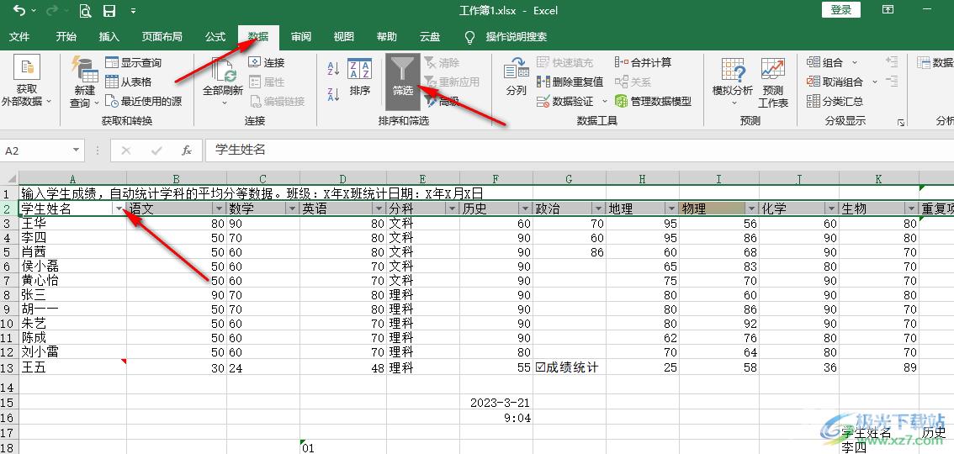The width and height of the screenshot is (954, 454).
Task: Select the date cell 2023-3-21
Action: pos(496,403)
